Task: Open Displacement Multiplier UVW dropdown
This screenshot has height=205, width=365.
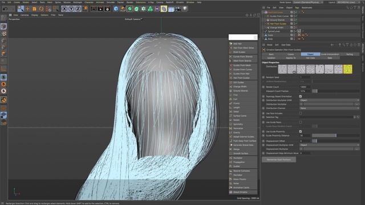Action: click(330, 145)
